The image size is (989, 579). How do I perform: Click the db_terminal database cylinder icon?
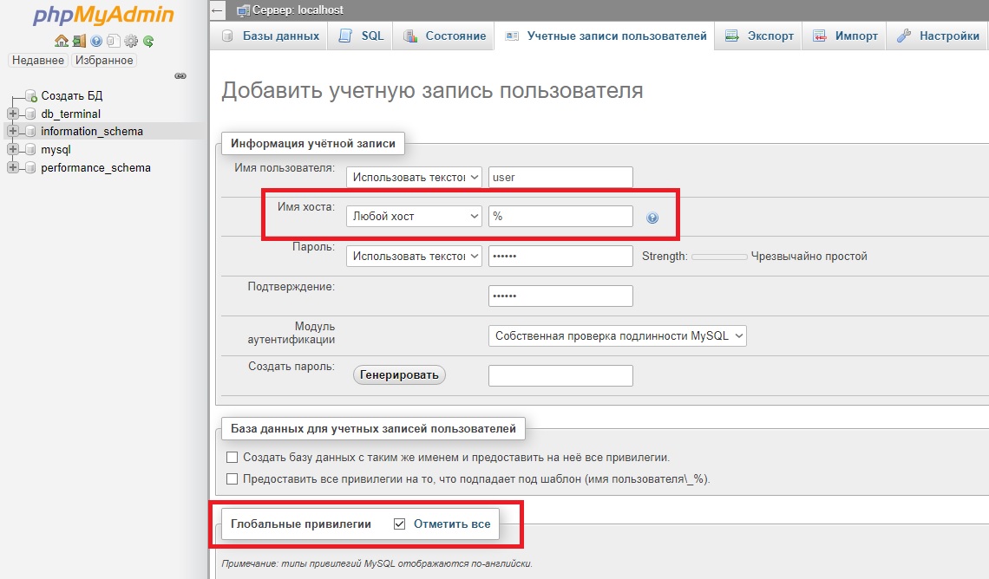coord(29,114)
